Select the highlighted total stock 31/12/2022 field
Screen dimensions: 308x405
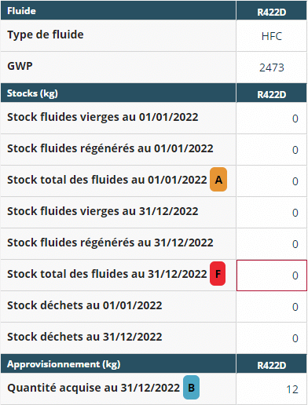pyautogui.click(x=272, y=275)
